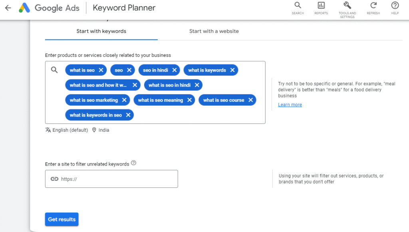Remove 'what is seo meaning' chip
Image resolution: width=409 pixels, height=232 pixels.
coord(189,100)
